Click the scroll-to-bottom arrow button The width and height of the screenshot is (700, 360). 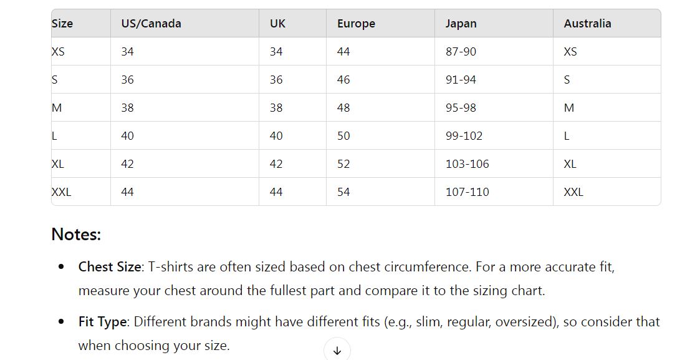pos(337,350)
